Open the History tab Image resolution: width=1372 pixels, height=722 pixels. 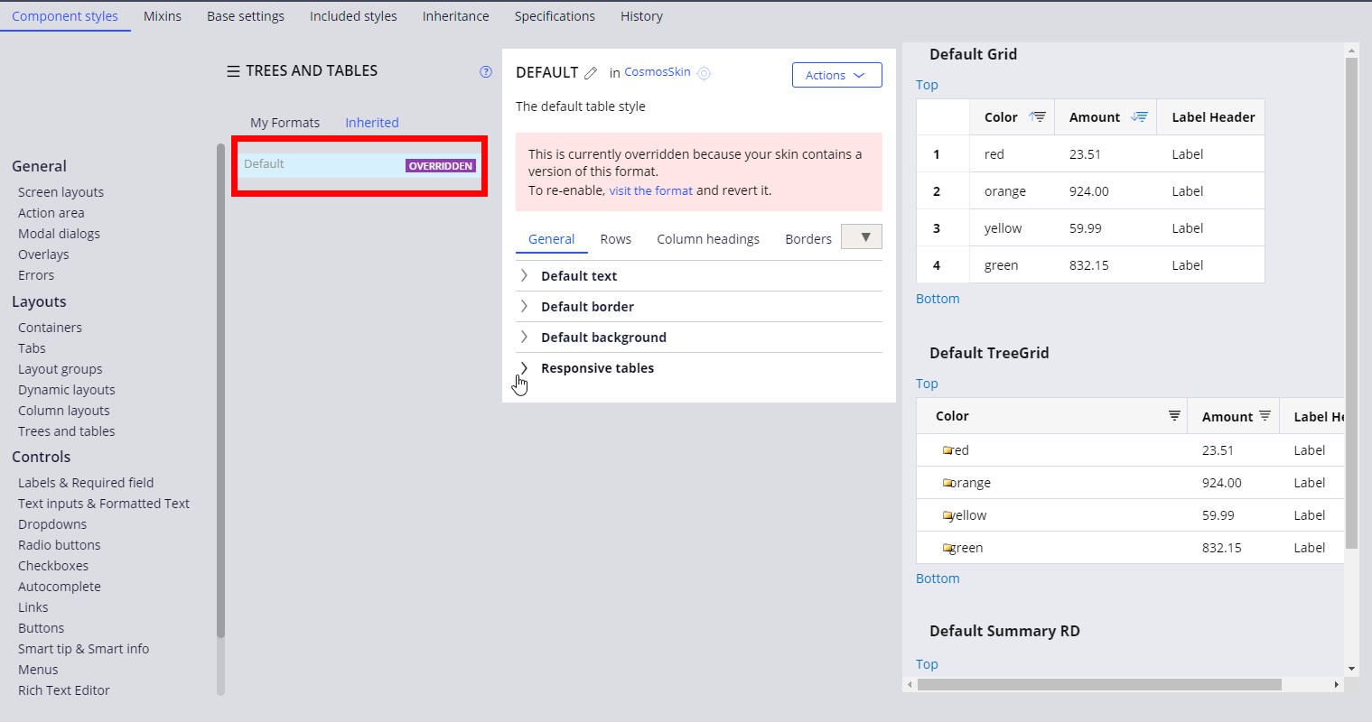tap(641, 16)
